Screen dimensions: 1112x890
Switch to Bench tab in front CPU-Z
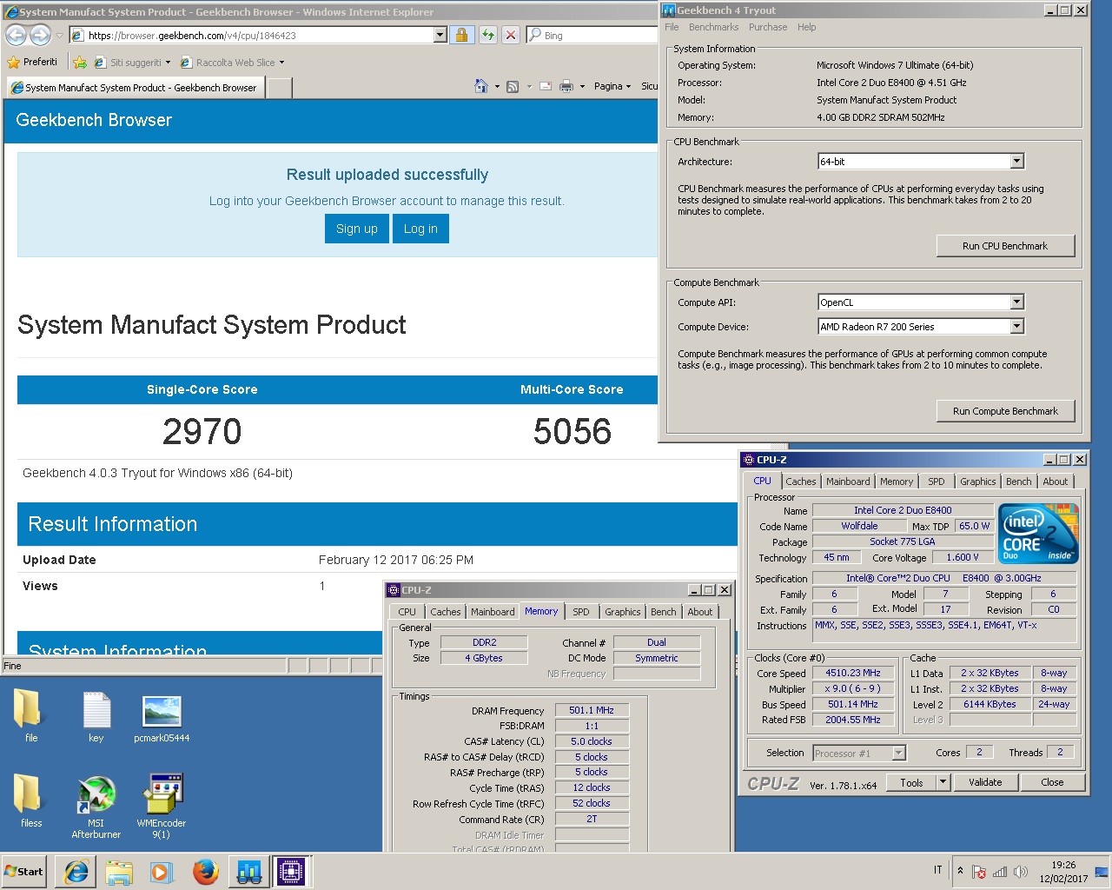[x=1018, y=482]
